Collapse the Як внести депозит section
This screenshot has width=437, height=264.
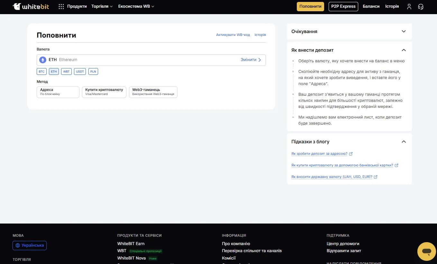[x=404, y=50]
